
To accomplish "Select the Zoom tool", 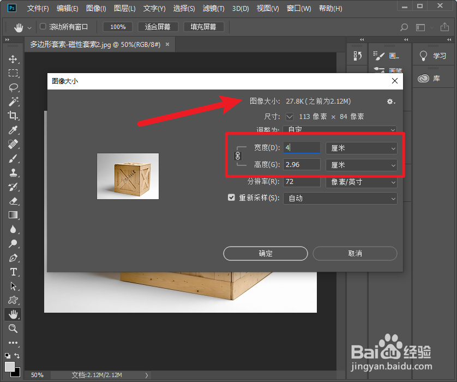I will point(13,329).
